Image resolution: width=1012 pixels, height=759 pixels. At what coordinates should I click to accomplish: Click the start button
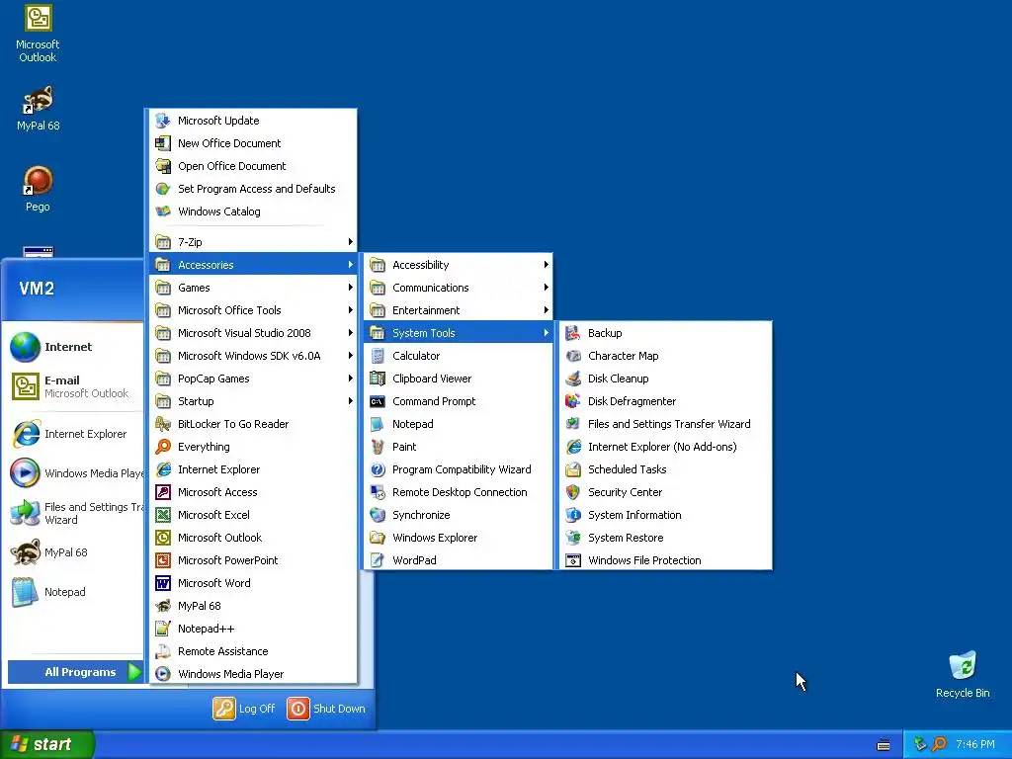coord(46,744)
